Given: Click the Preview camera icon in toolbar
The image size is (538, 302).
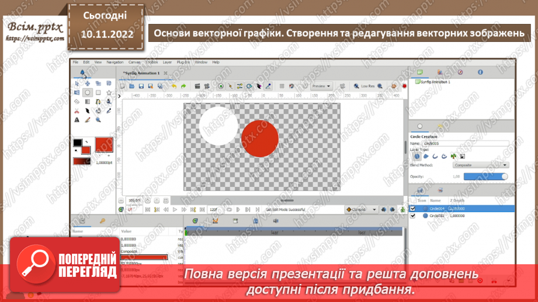Looking at the screenshot, I should click(207, 86).
